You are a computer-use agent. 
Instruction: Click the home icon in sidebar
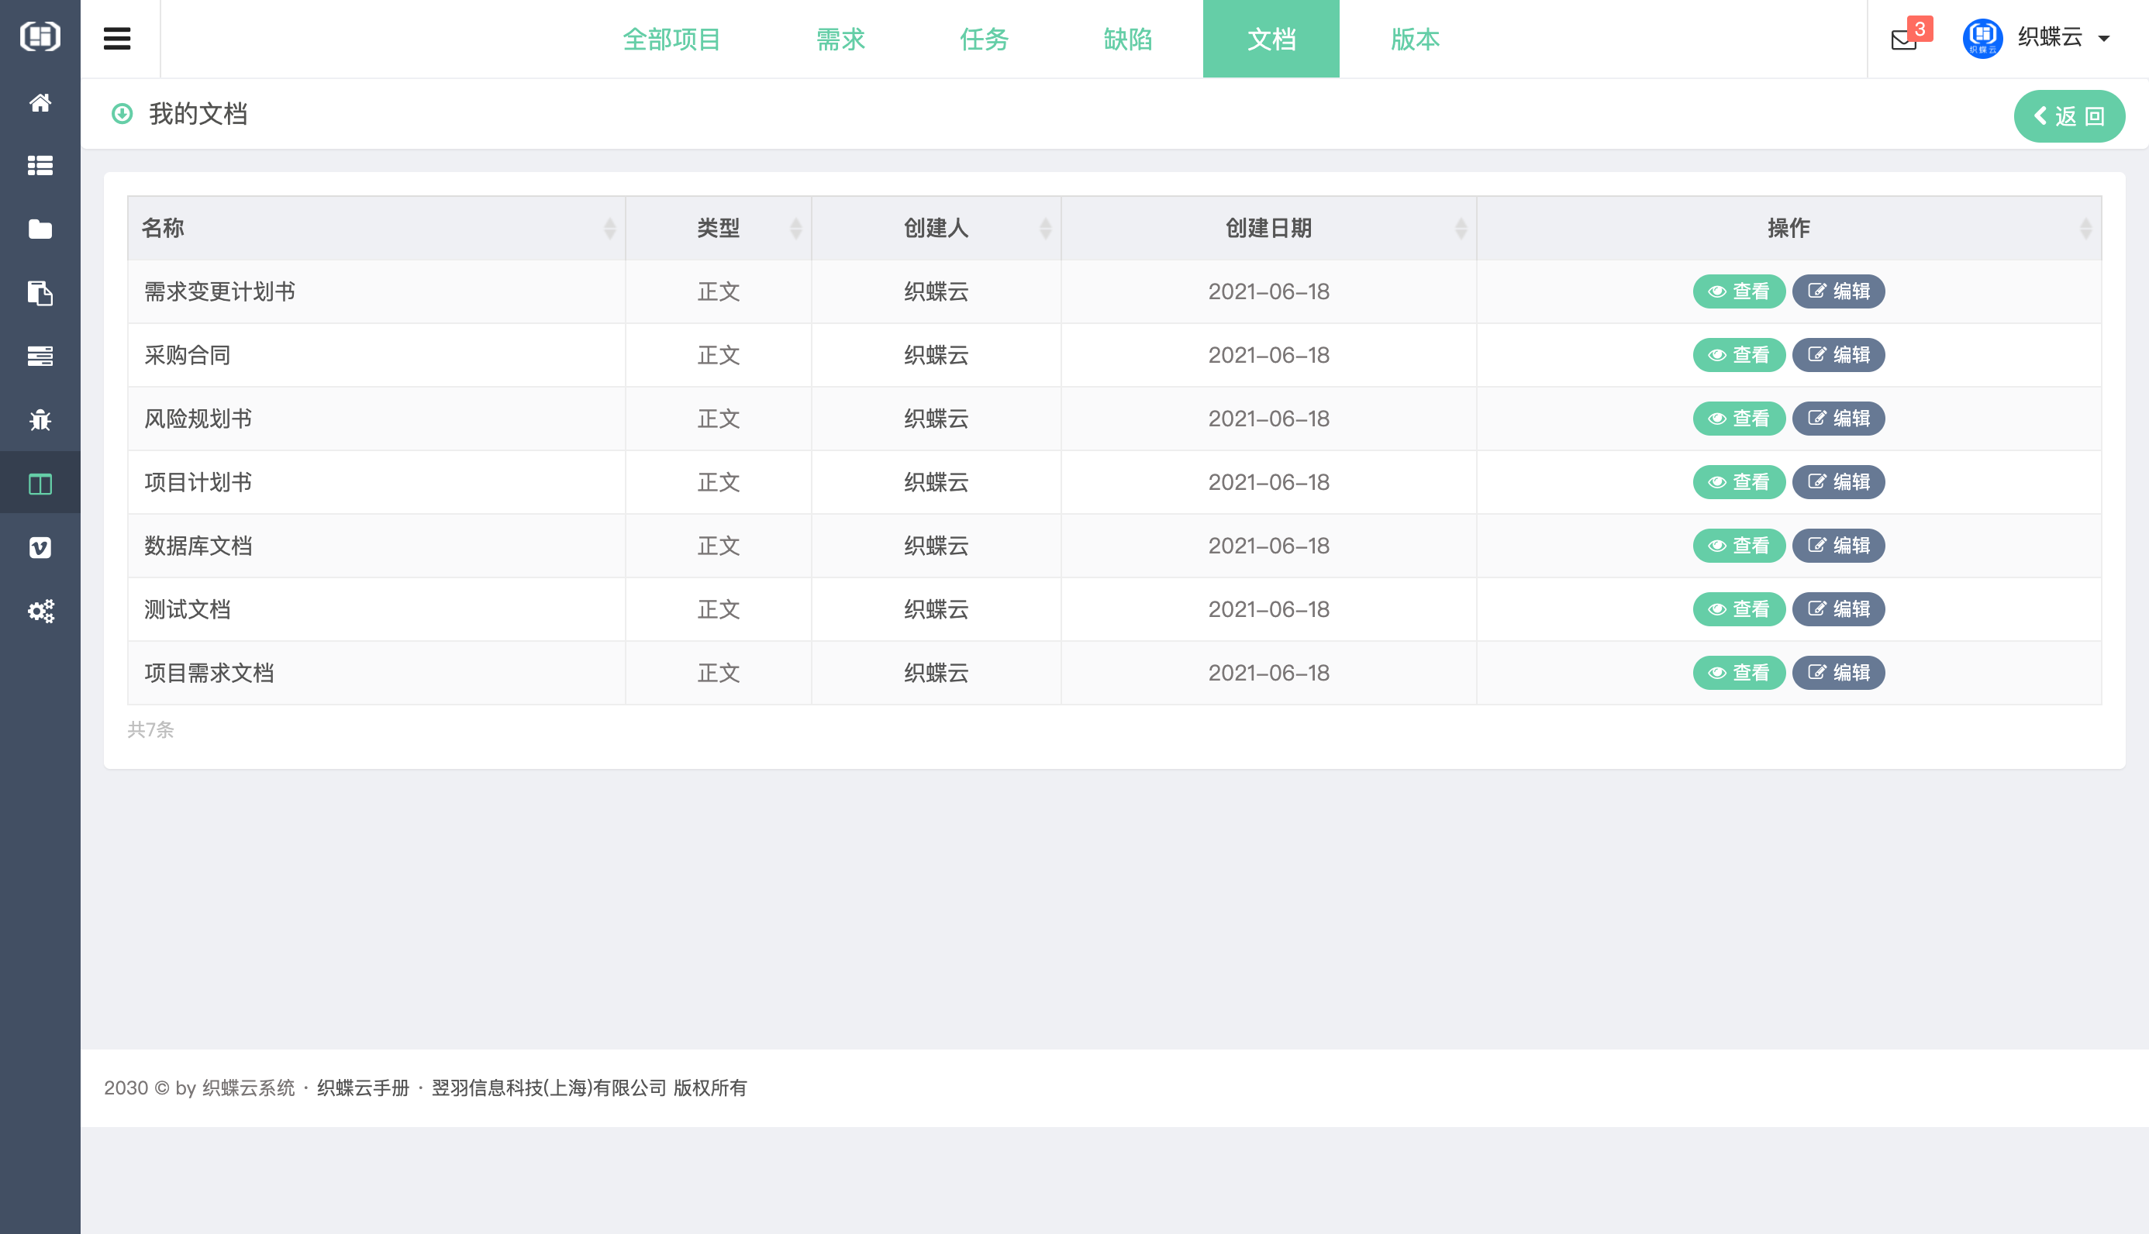[40, 102]
